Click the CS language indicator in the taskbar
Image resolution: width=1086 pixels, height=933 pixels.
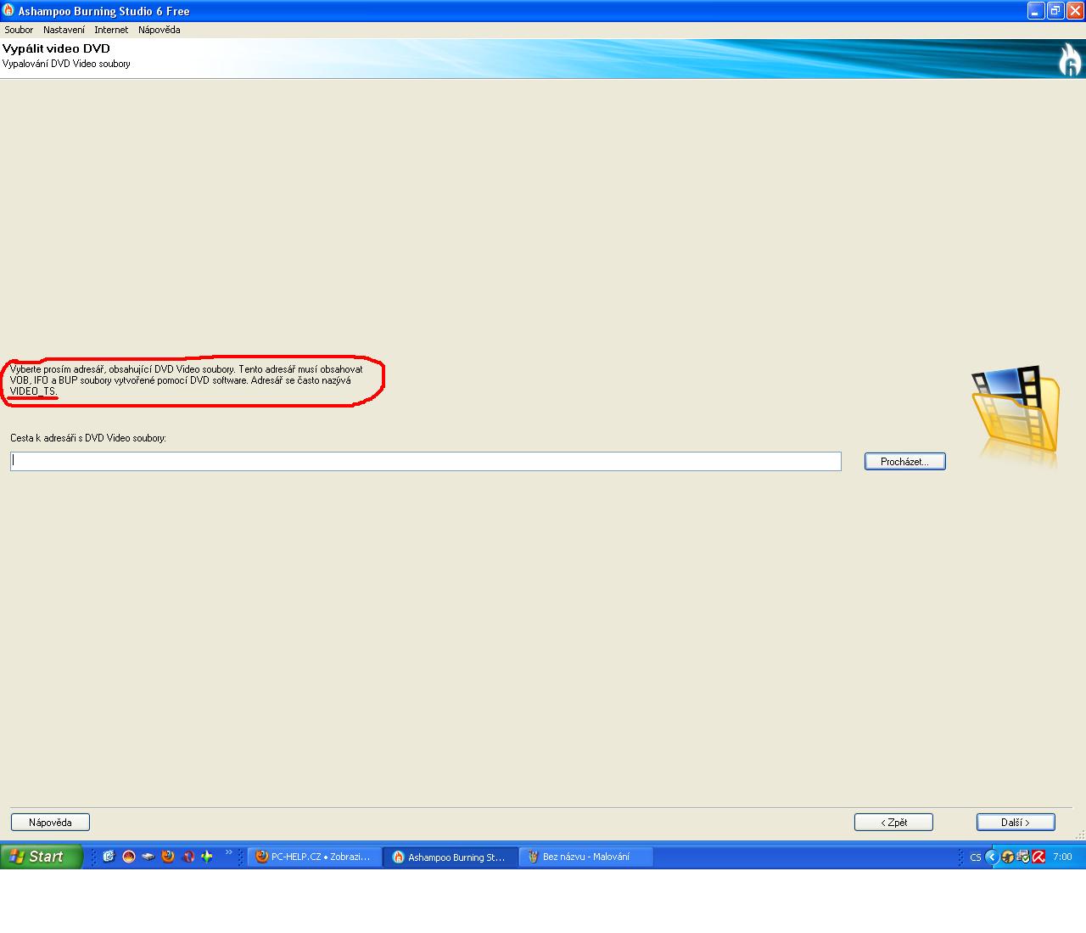(x=975, y=857)
